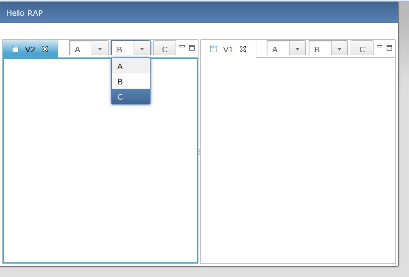Collapse the open combo B arrow in V2

click(142, 49)
